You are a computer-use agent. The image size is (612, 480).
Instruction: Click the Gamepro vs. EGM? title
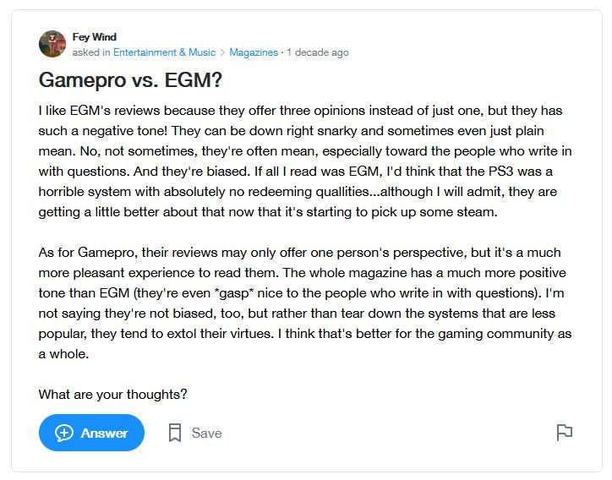tap(130, 80)
